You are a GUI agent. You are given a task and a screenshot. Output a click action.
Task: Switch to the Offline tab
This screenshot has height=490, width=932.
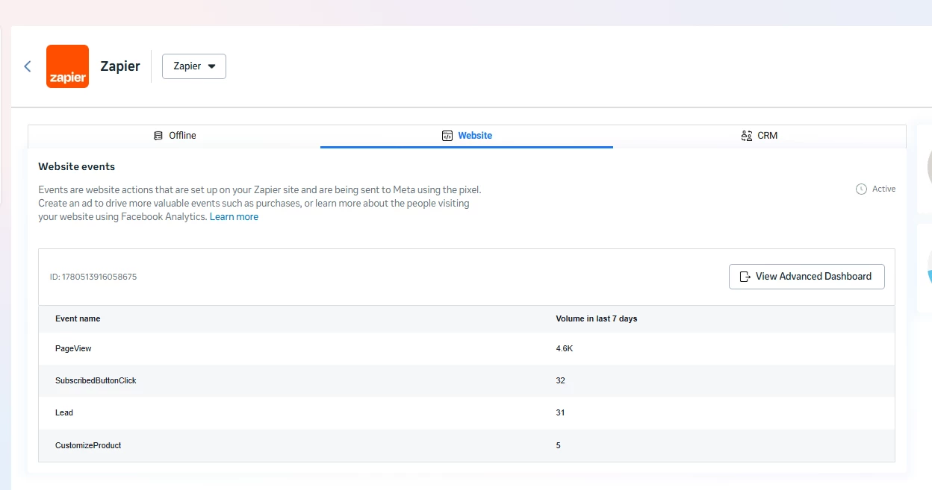tap(174, 136)
